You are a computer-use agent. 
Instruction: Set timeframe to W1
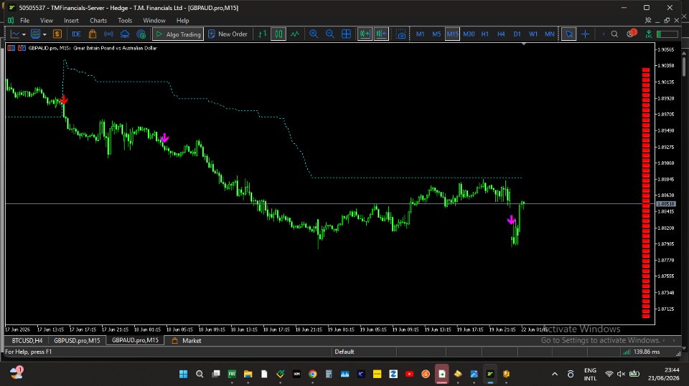tap(533, 34)
